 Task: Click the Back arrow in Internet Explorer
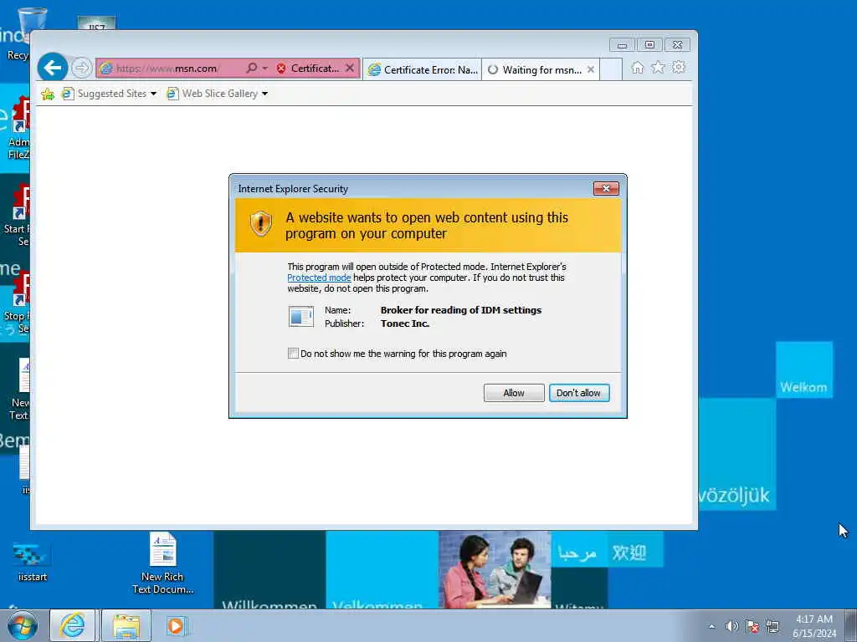[53, 68]
